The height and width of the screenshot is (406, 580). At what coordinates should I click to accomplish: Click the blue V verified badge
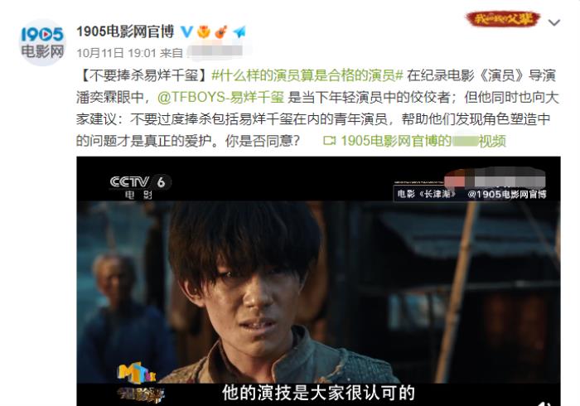pyautogui.click(x=186, y=31)
